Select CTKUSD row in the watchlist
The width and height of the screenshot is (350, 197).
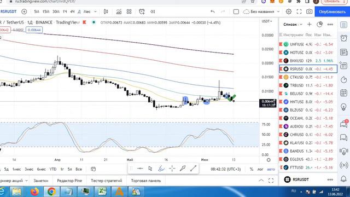click(x=308, y=77)
